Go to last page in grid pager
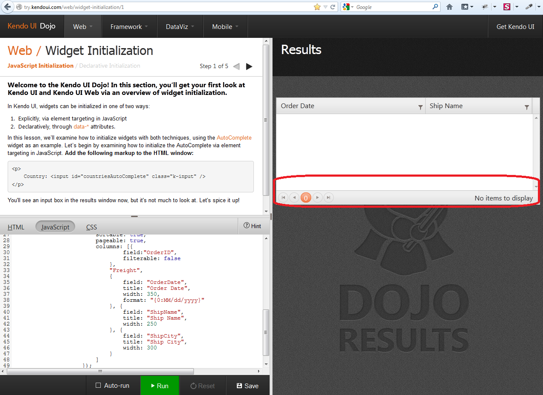The height and width of the screenshot is (395, 543). (329, 197)
